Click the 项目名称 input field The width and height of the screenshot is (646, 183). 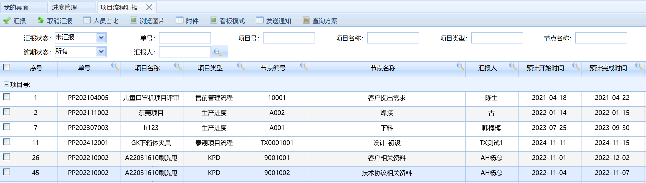pyautogui.click(x=393, y=38)
